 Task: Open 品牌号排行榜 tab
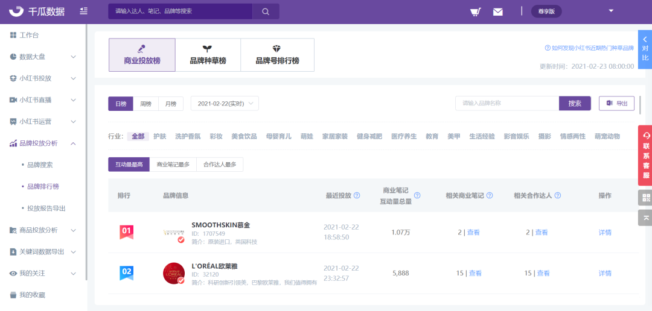[x=277, y=55]
